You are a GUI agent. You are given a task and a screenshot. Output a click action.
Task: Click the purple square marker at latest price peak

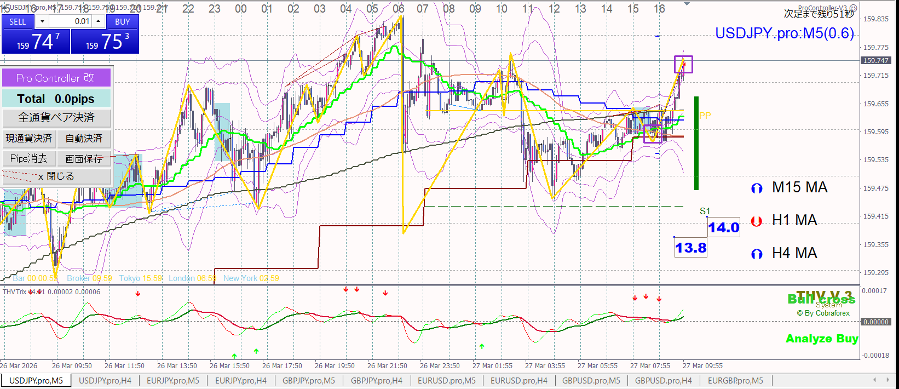tap(683, 64)
